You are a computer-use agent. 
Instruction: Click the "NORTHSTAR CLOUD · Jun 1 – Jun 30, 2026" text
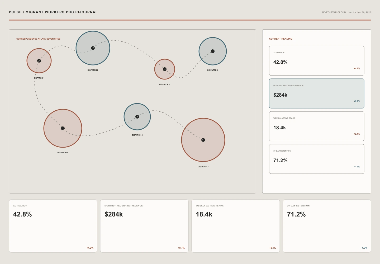pos(346,12)
